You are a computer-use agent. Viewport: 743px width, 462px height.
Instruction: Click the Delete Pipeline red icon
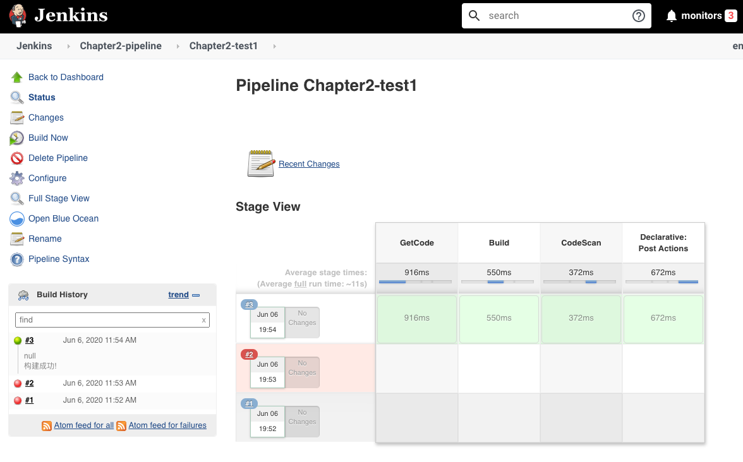[17, 158]
